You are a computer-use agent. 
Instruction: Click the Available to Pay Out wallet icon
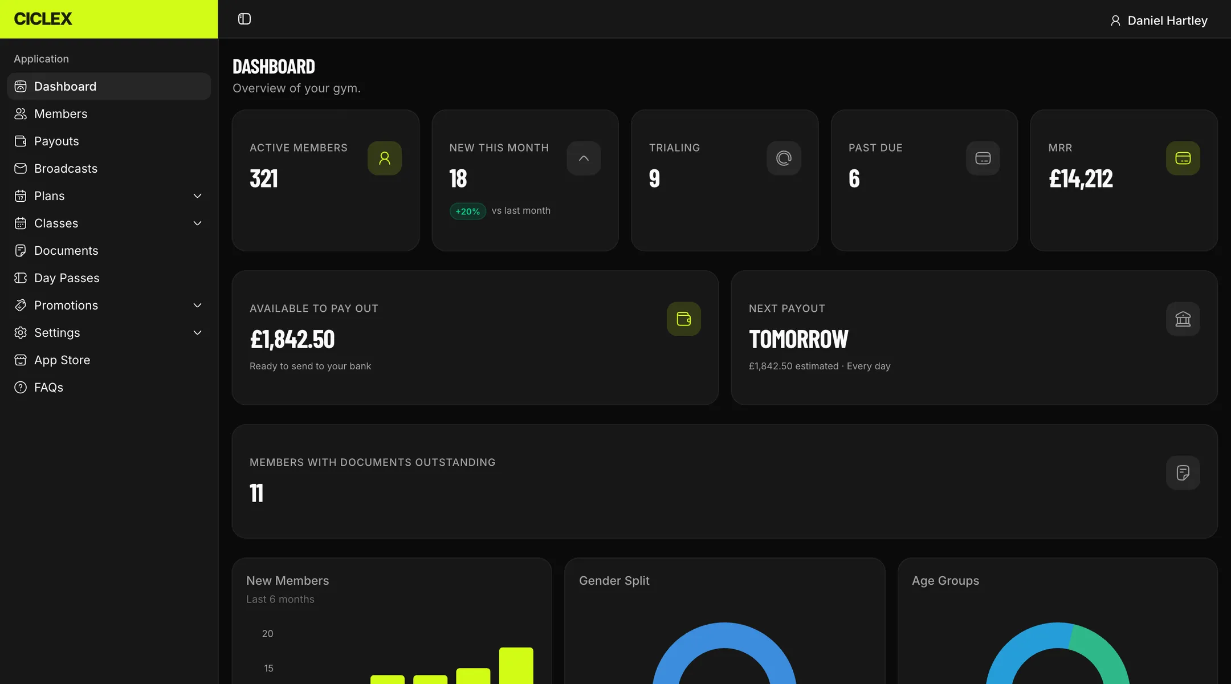pyautogui.click(x=684, y=319)
